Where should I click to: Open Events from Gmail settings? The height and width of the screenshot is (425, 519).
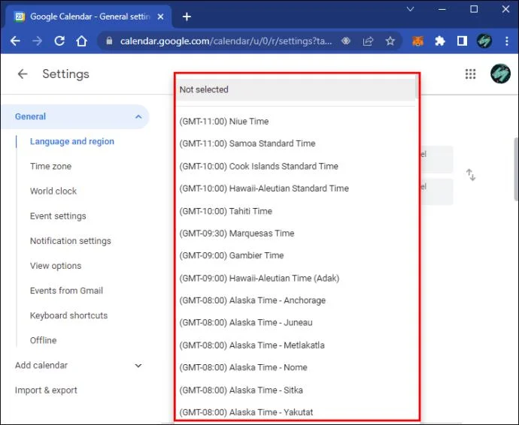tap(66, 291)
